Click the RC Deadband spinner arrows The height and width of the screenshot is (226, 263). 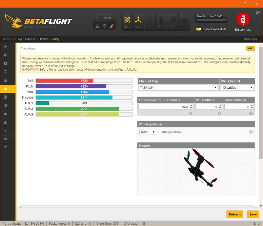point(220,107)
